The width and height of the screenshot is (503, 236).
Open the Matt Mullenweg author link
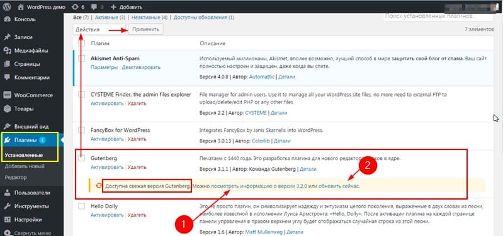click(x=264, y=232)
